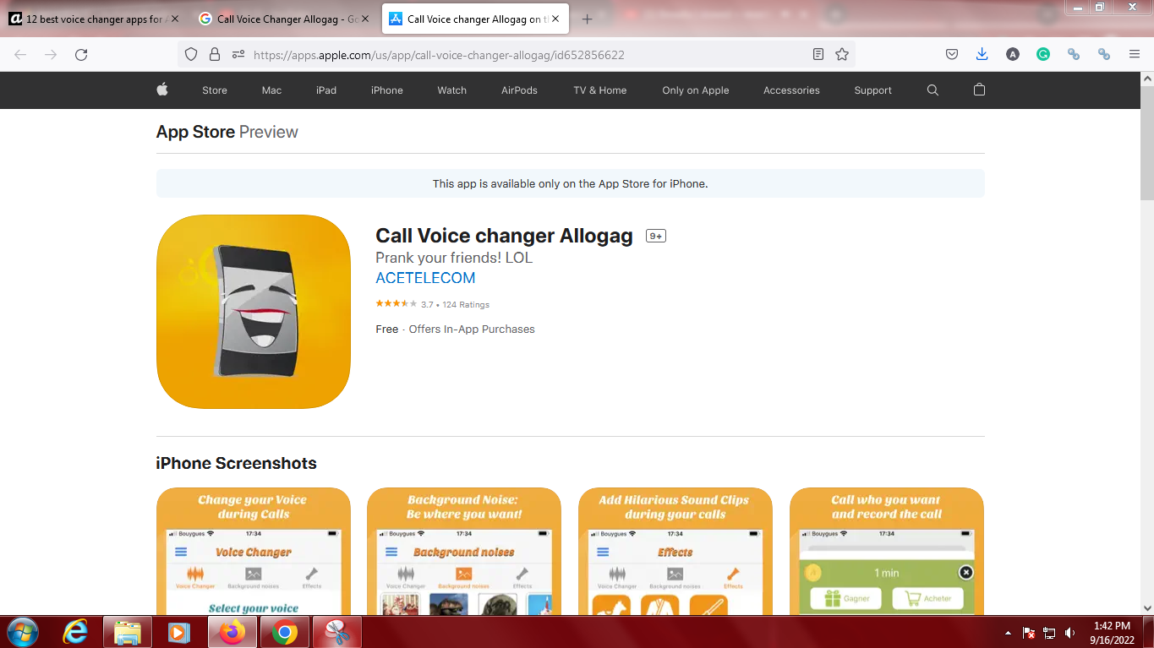Click the site padlock security icon
Image resolution: width=1154 pixels, height=648 pixels.
pyautogui.click(x=215, y=54)
